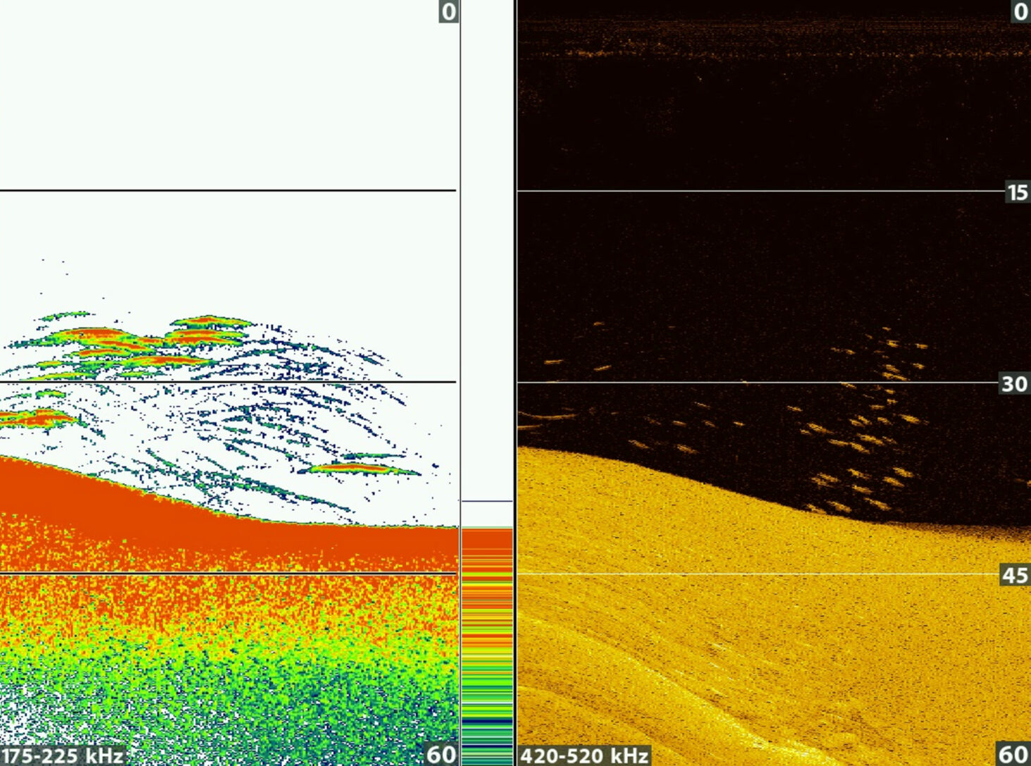The width and height of the screenshot is (1031, 766).
Task: Click the uppermost black depth line in the 175-225 kHz view
Action: click(x=226, y=190)
